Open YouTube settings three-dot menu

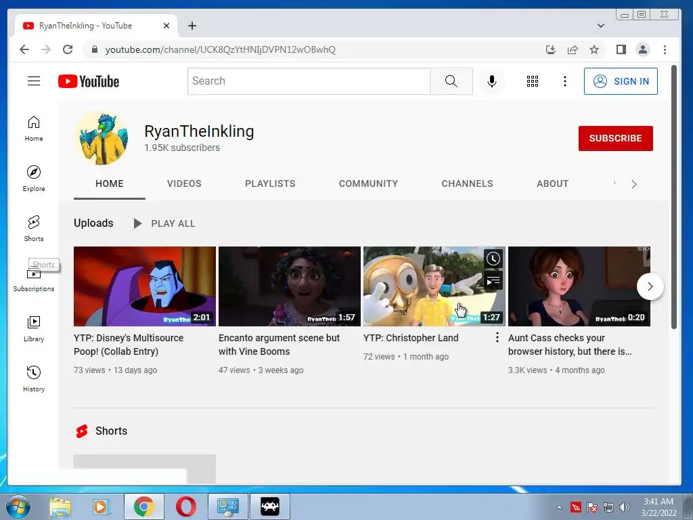coord(565,81)
